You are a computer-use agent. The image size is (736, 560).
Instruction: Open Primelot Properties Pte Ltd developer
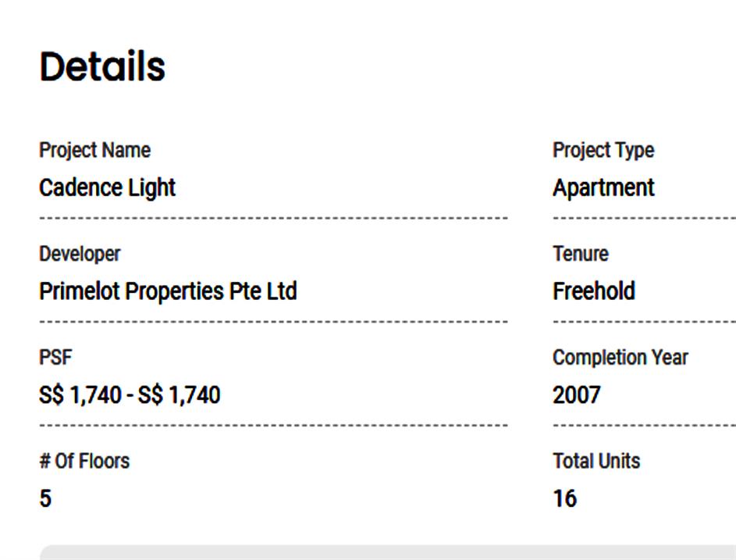(x=168, y=291)
